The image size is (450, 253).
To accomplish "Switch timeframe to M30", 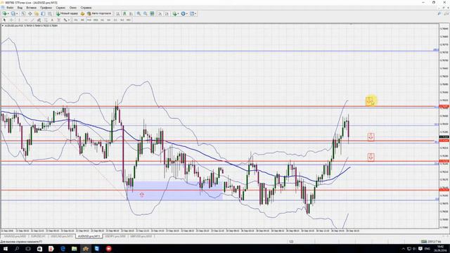I will point(96,20).
